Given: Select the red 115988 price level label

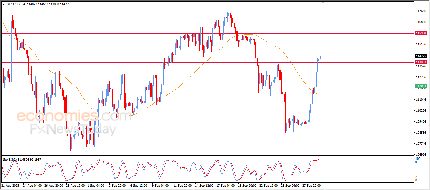Looking at the screenshot, I should [x=421, y=33].
